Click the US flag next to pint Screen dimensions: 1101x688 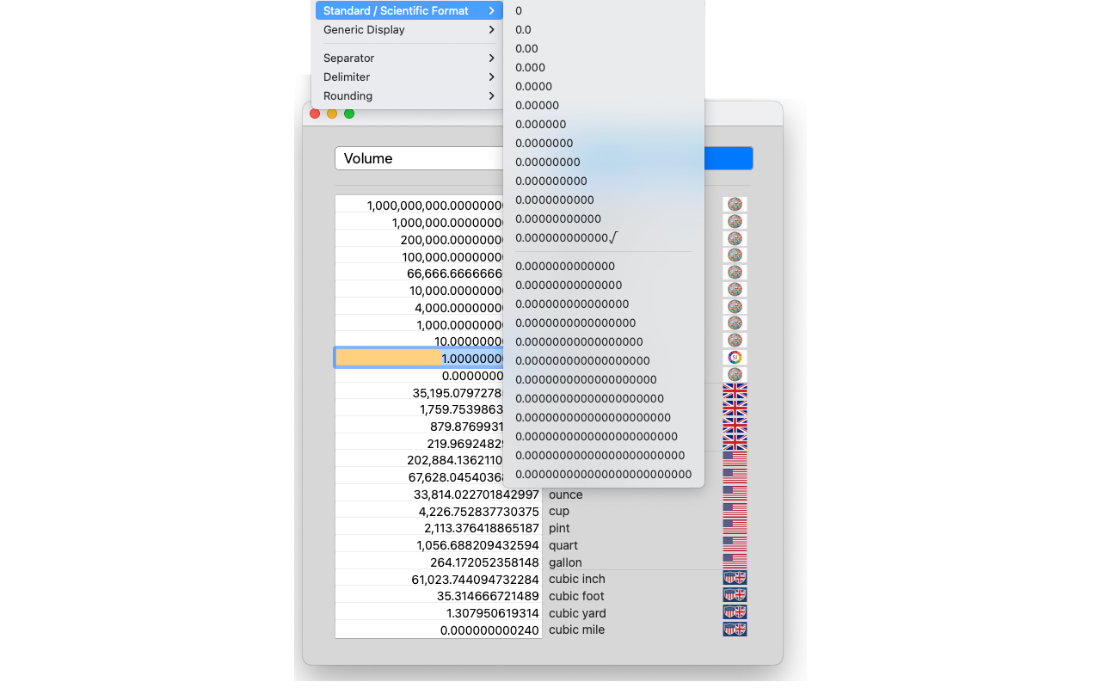coord(735,527)
